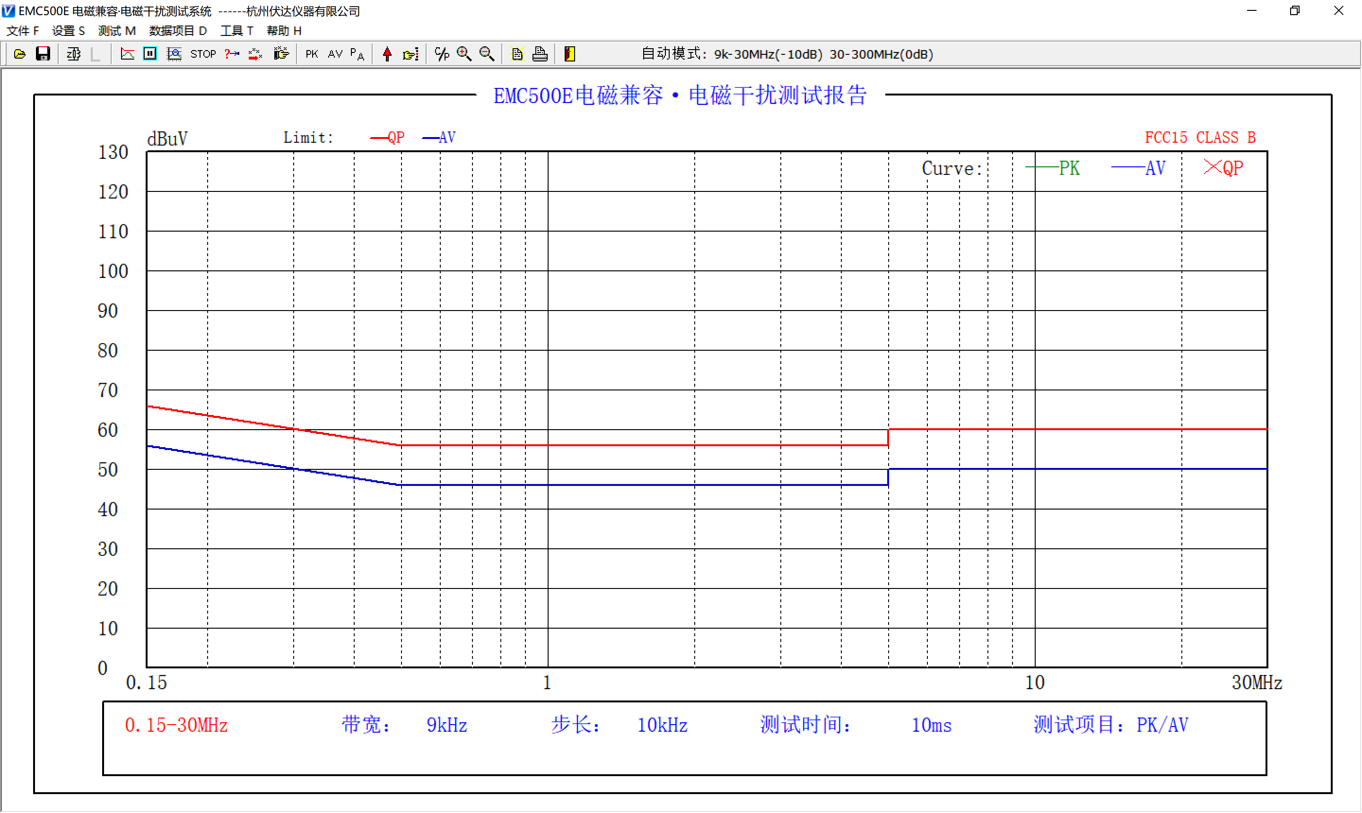Click the 帮助 H help menu
This screenshot has width=1362, height=813.
[x=284, y=31]
